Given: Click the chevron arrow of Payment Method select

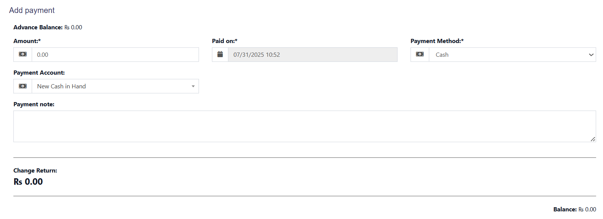Looking at the screenshot, I should click(x=591, y=55).
